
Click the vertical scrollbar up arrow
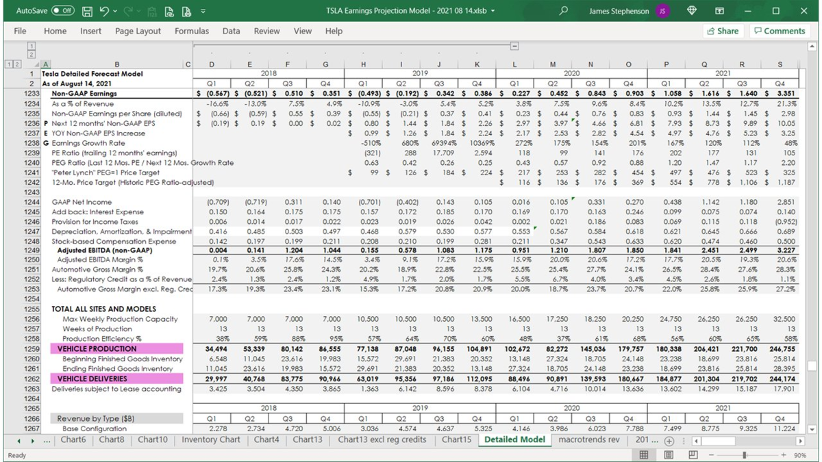pyautogui.click(x=812, y=47)
